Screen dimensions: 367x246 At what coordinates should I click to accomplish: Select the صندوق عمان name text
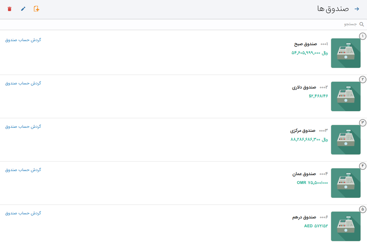[x=304, y=174]
